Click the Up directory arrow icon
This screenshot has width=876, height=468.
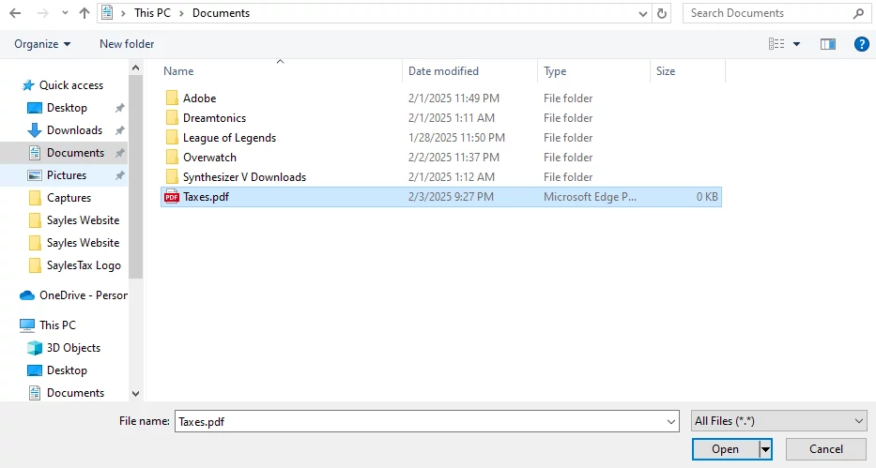coord(85,13)
